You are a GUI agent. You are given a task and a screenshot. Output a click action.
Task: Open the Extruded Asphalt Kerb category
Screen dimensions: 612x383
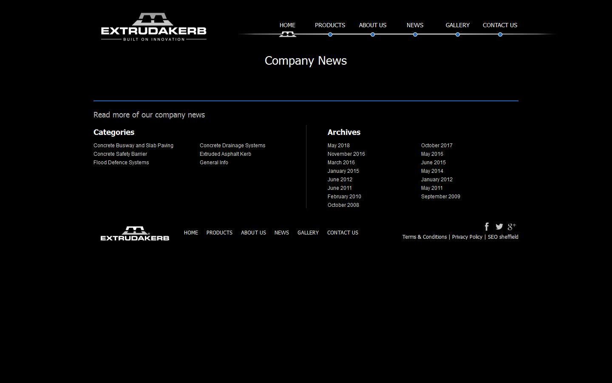[x=225, y=154]
